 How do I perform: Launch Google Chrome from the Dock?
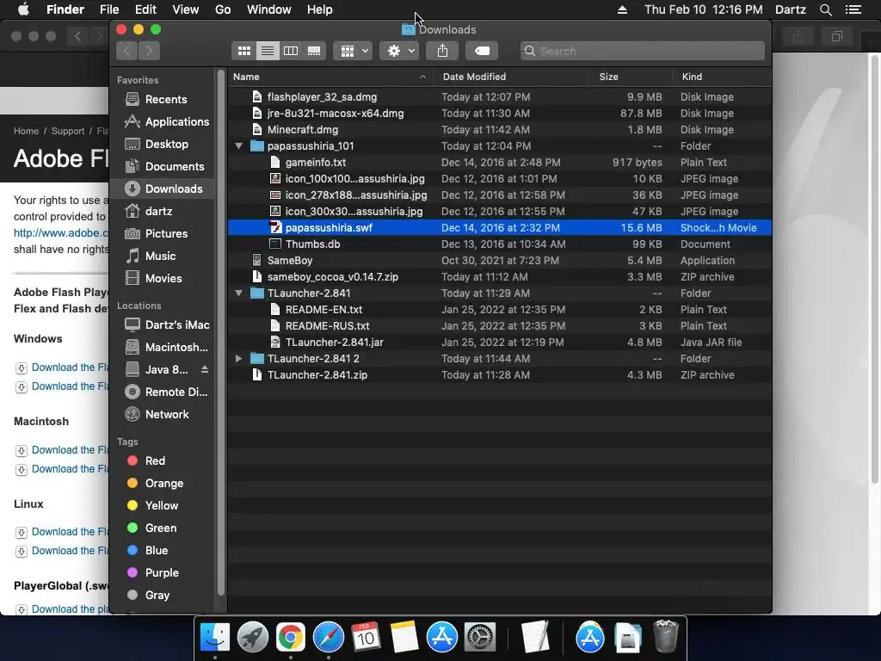coord(291,638)
